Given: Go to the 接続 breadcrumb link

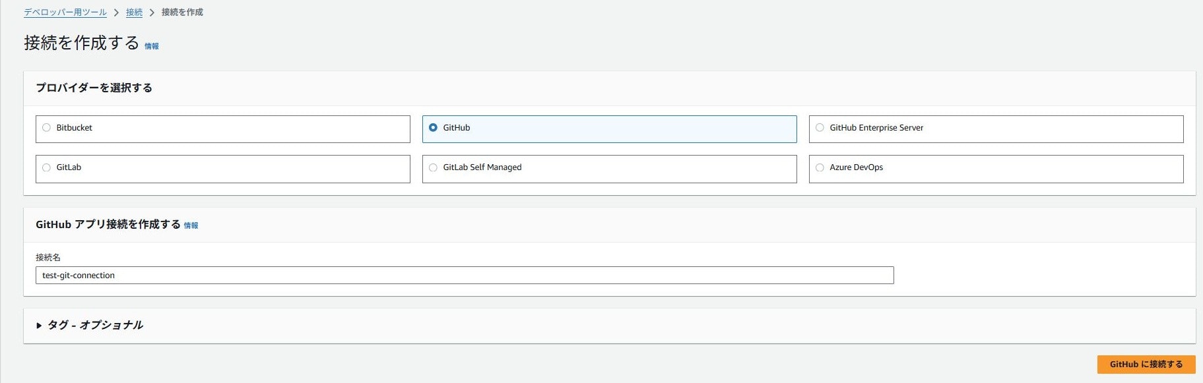Looking at the screenshot, I should [134, 13].
